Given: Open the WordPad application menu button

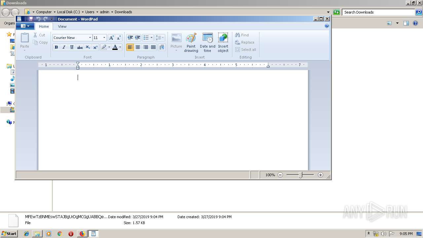Looking at the screenshot, I should [25, 26].
